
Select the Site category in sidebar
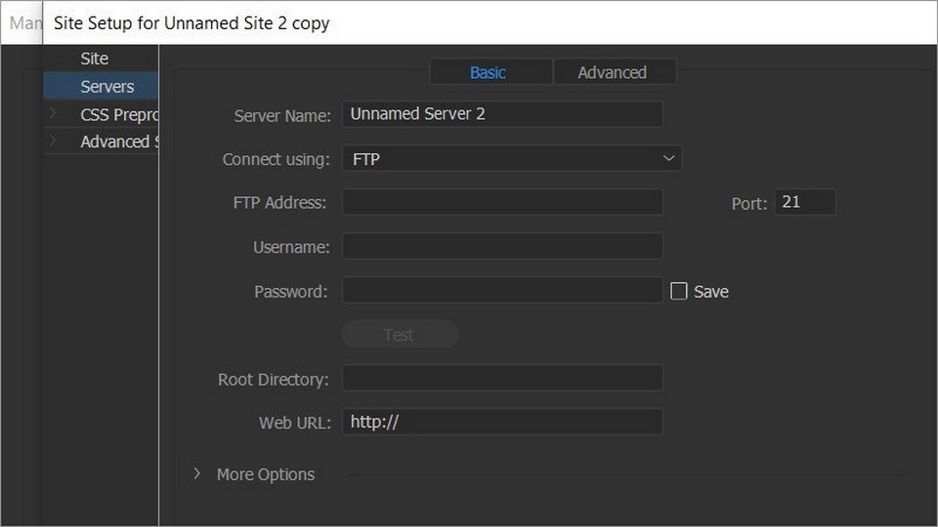(x=94, y=59)
